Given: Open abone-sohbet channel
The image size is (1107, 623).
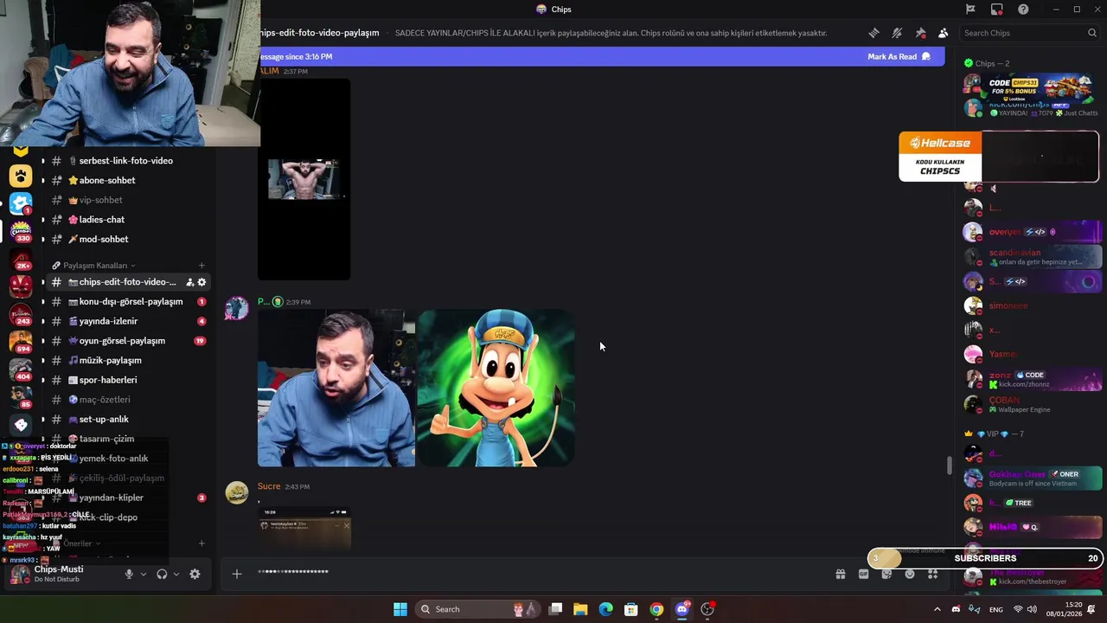Looking at the screenshot, I should pyautogui.click(x=125, y=181).
